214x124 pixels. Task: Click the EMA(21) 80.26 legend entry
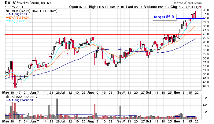click(x=17, y=18)
